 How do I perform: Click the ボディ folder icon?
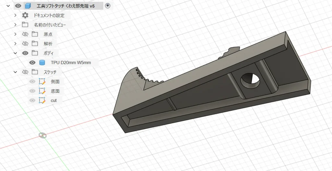(x=34, y=53)
